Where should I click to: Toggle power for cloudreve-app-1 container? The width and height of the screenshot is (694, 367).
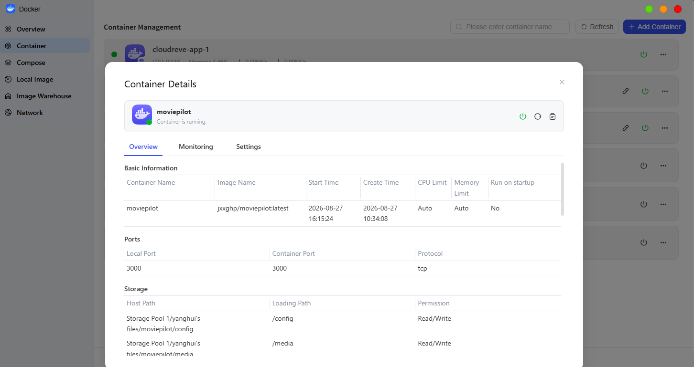coord(644,54)
